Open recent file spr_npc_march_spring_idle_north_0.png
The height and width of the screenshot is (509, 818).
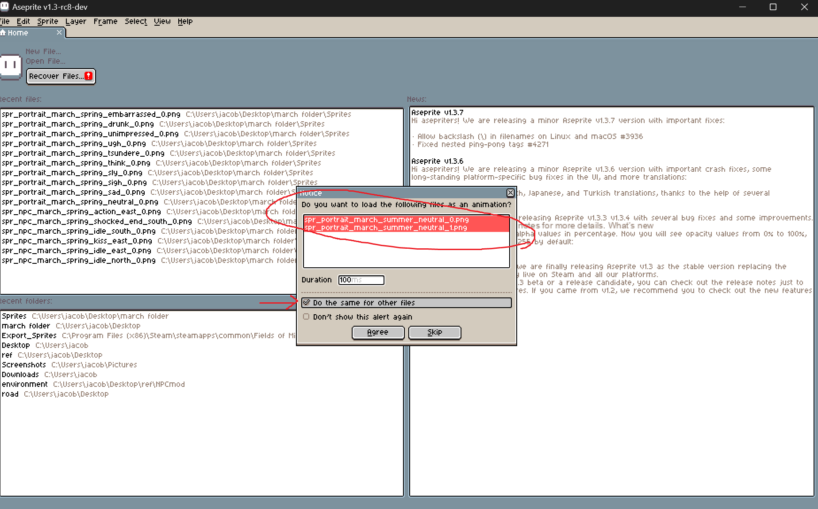coord(149,260)
